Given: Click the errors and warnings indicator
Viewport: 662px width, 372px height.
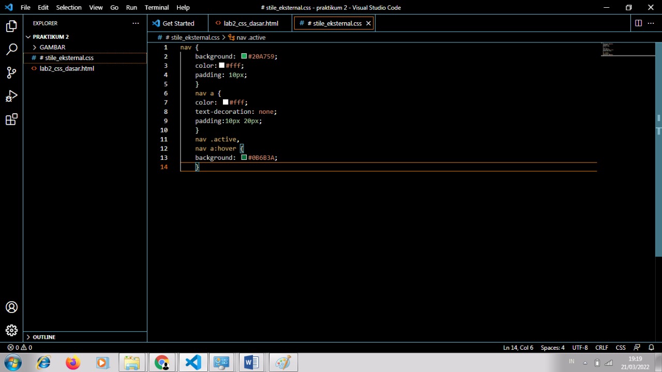Looking at the screenshot, I should 20,347.
